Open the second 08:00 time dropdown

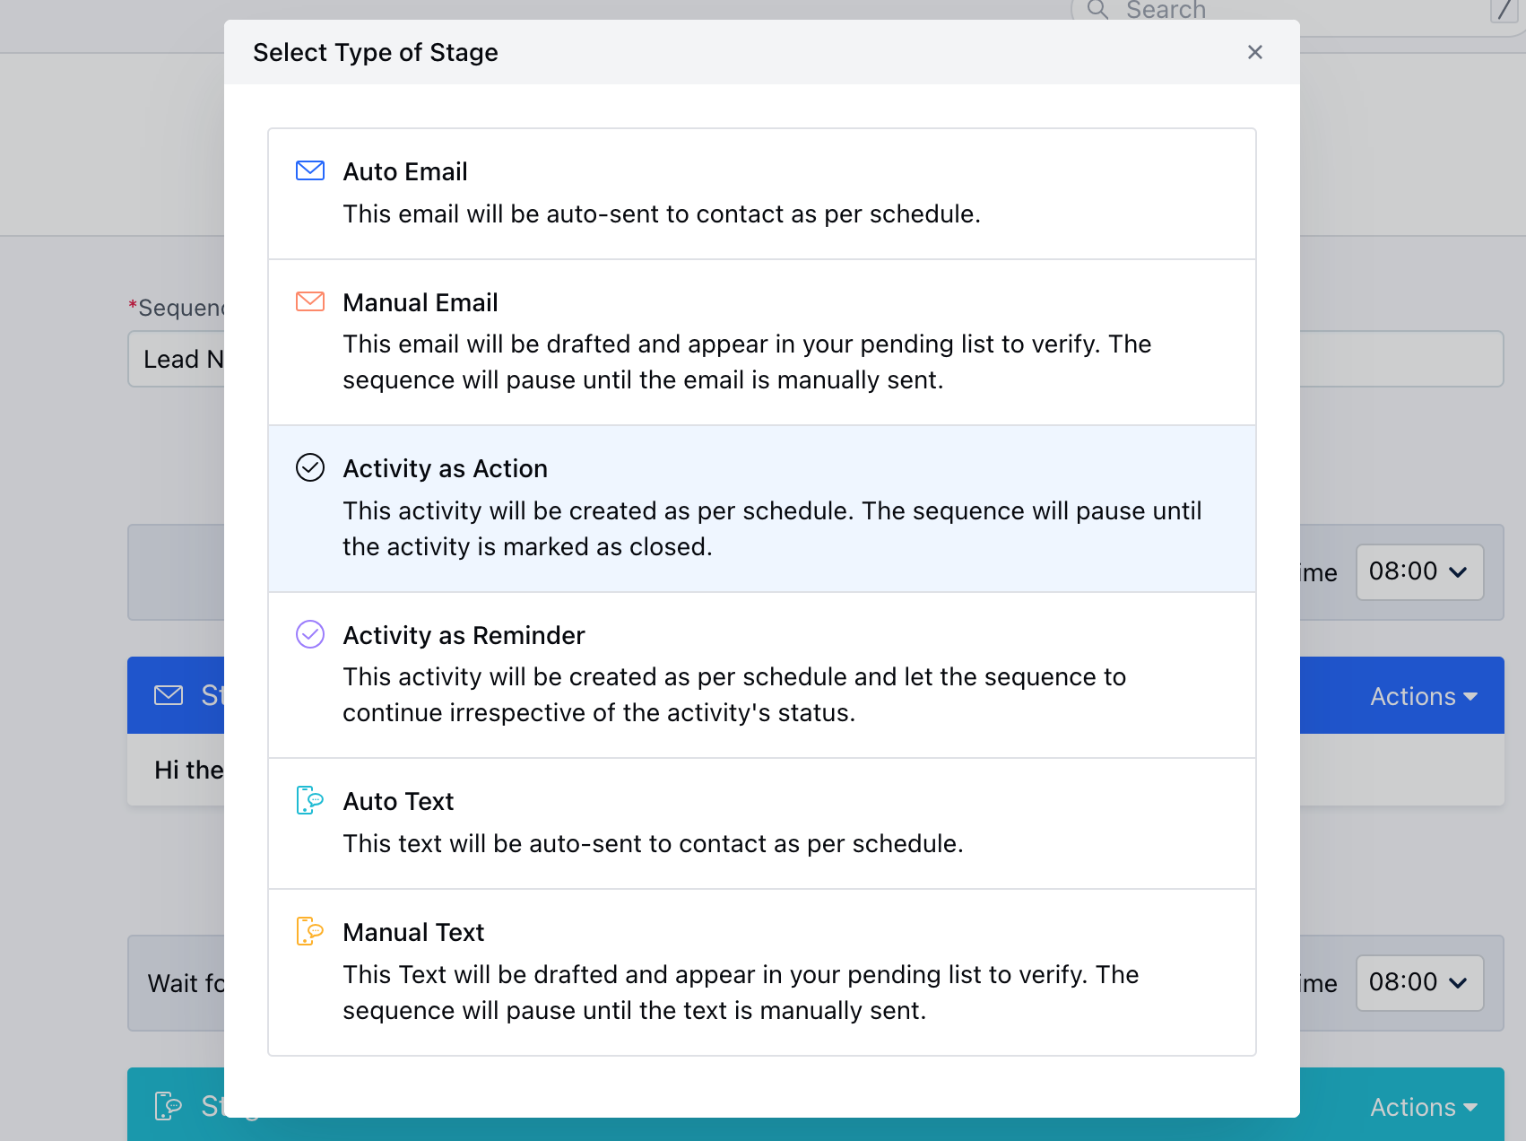tap(1419, 983)
